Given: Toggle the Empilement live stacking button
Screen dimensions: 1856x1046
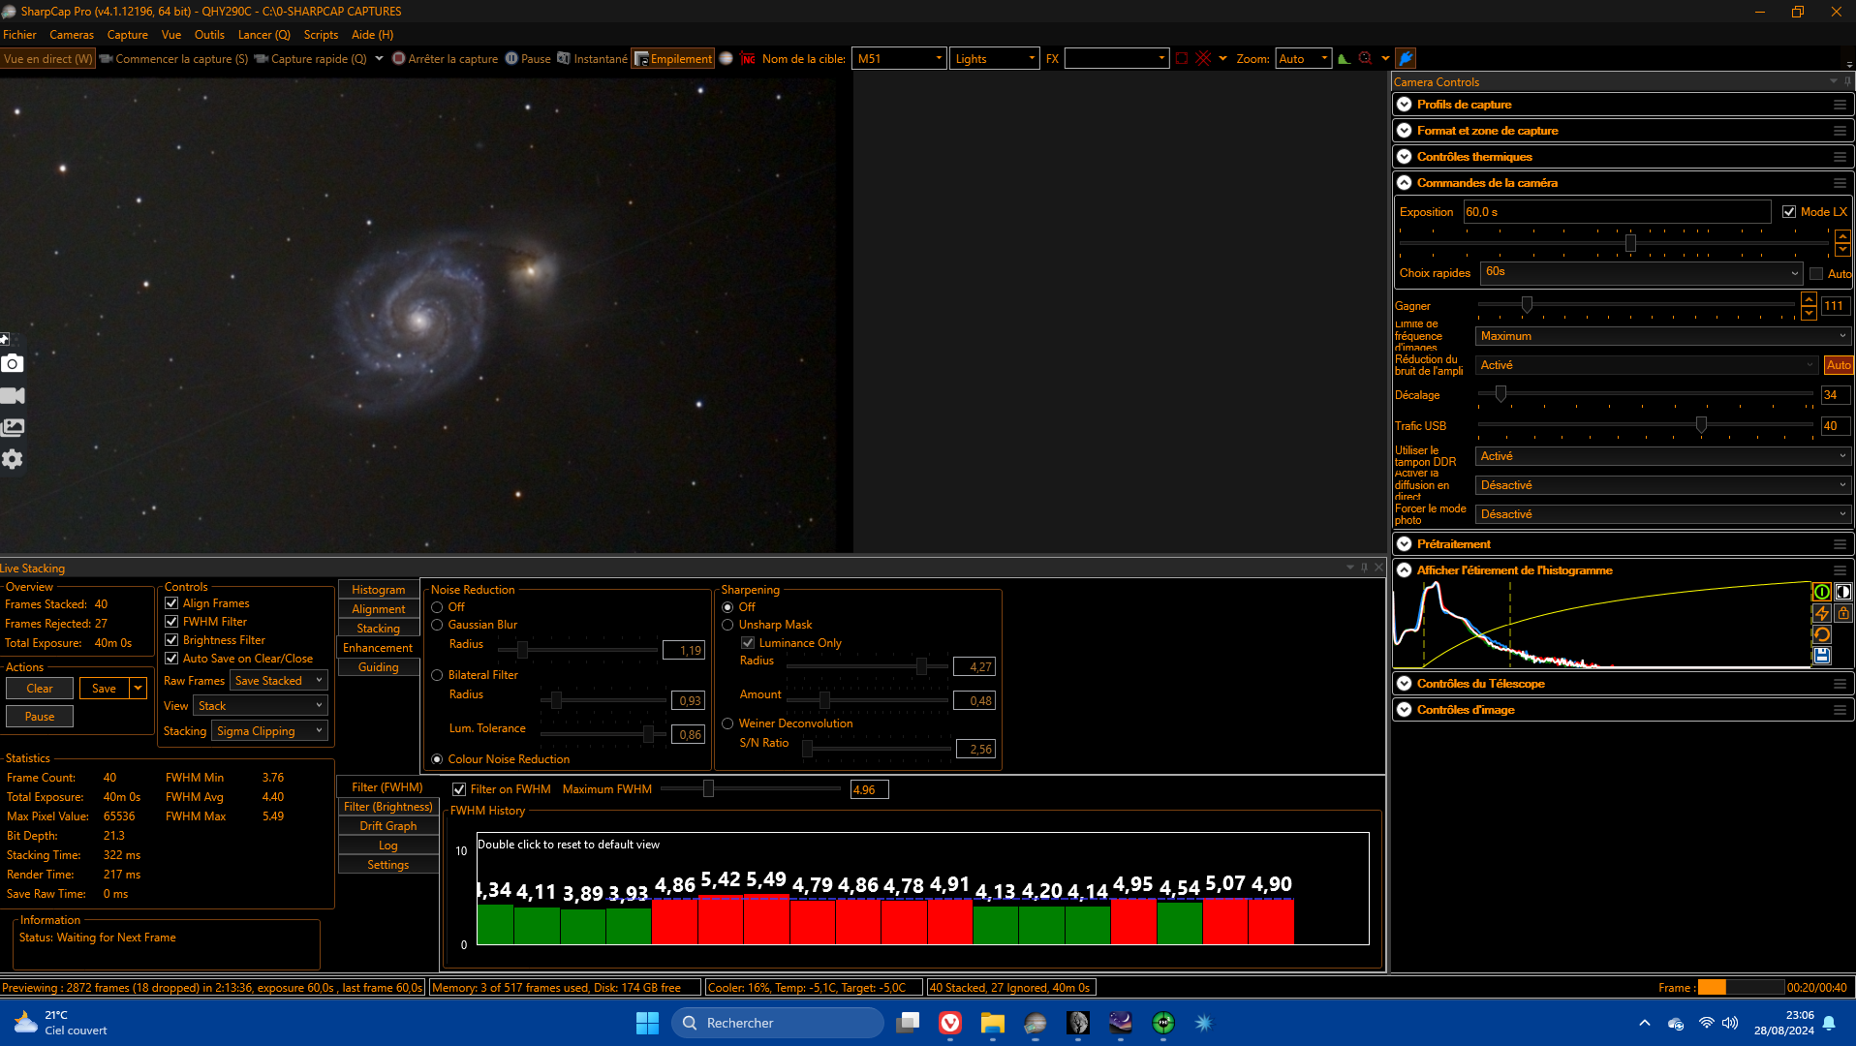Looking at the screenshot, I should [673, 59].
